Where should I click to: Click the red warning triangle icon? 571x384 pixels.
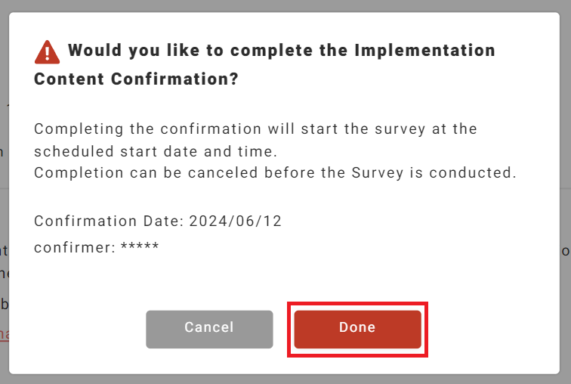point(47,51)
